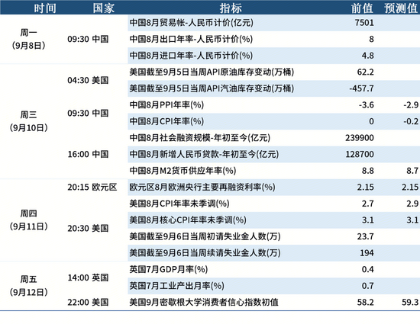Select the 中国8月社会融资规模 row
Image resolution: width=420 pixels, height=324 pixels.
(273, 138)
